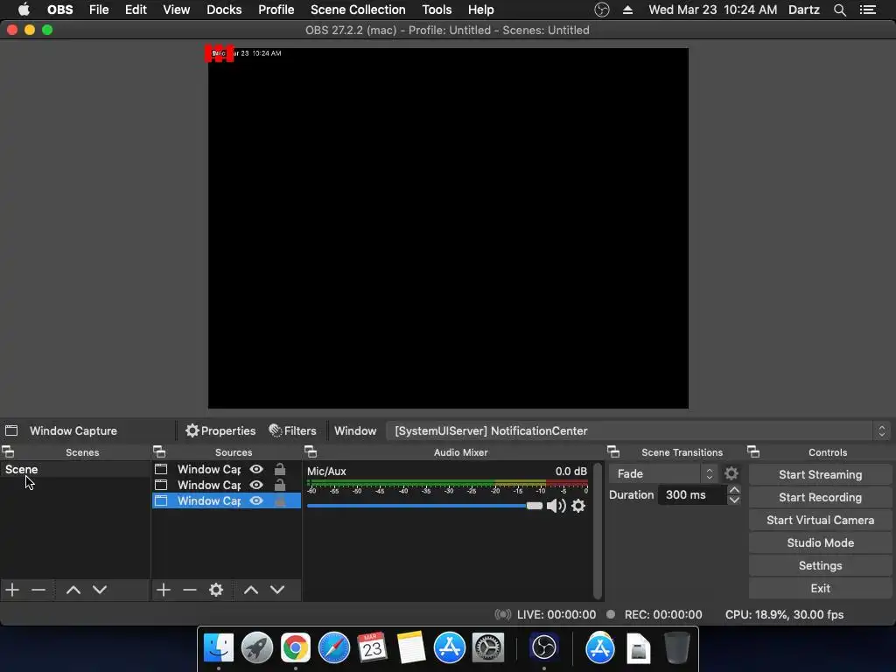The height and width of the screenshot is (672, 896).
Task: Select the first Window Capture source row
Action: coord(227,469)
